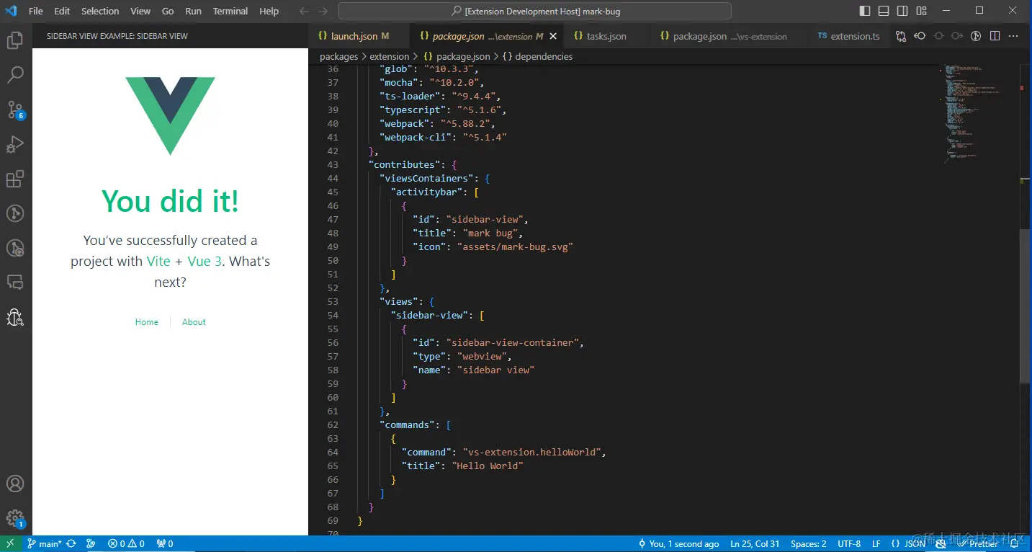
Task: Open the Terminal menu
Action: coord(230,12)
